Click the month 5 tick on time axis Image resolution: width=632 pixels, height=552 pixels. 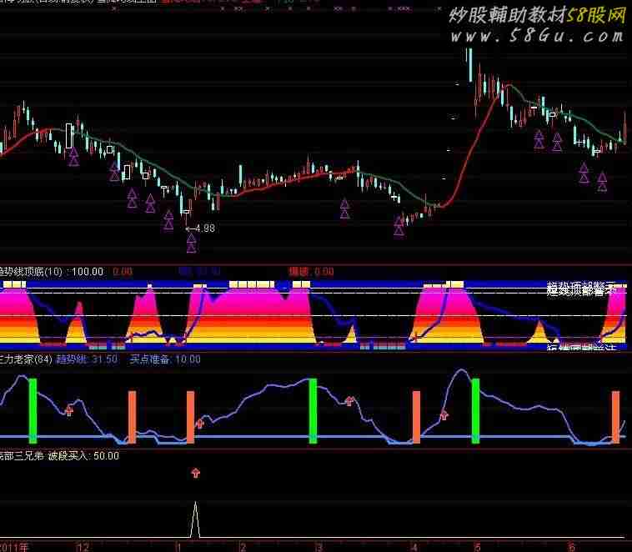click(477, 546)
